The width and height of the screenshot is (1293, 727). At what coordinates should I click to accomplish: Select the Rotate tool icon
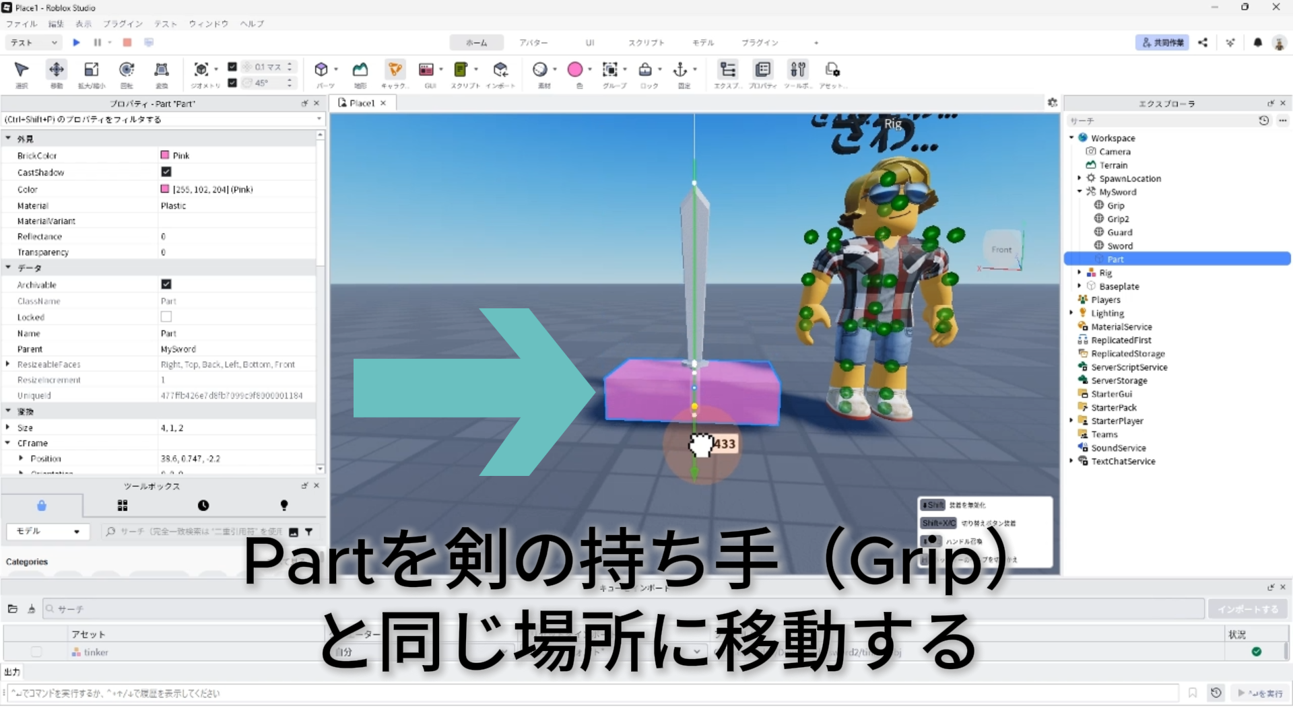tap(127, 70)
